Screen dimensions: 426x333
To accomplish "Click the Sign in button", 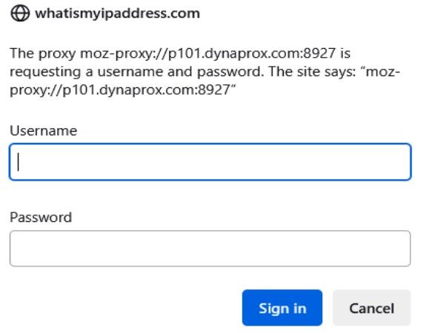I will (x=282, y=308).
